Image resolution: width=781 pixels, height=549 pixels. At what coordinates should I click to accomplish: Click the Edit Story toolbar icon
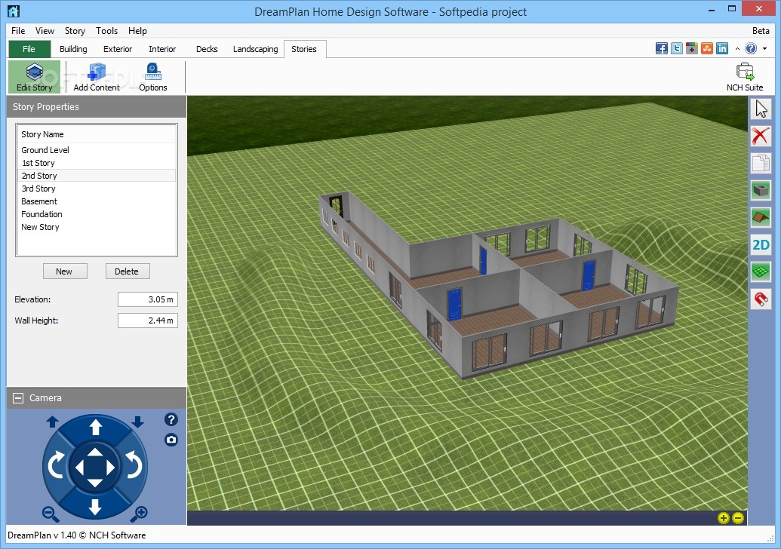coord(34,77)
